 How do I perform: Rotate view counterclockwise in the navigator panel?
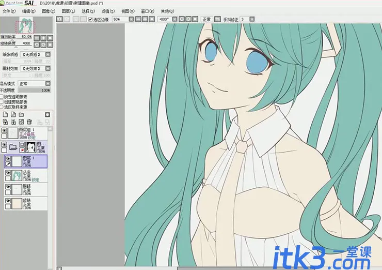click(37, 44)
